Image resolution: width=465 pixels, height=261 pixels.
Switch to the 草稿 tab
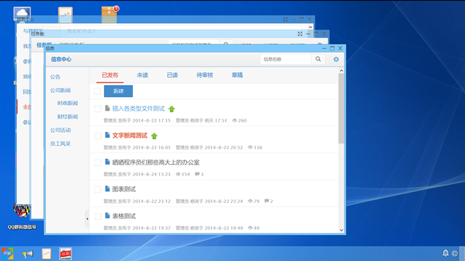[237, 75]
